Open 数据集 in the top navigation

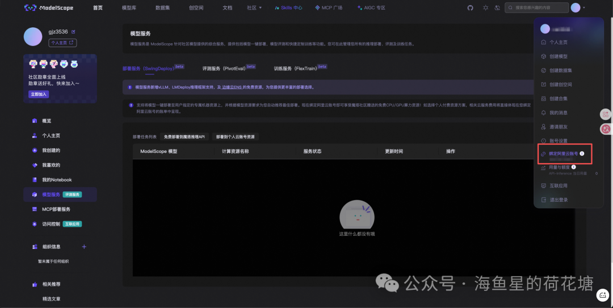[163, 8]
